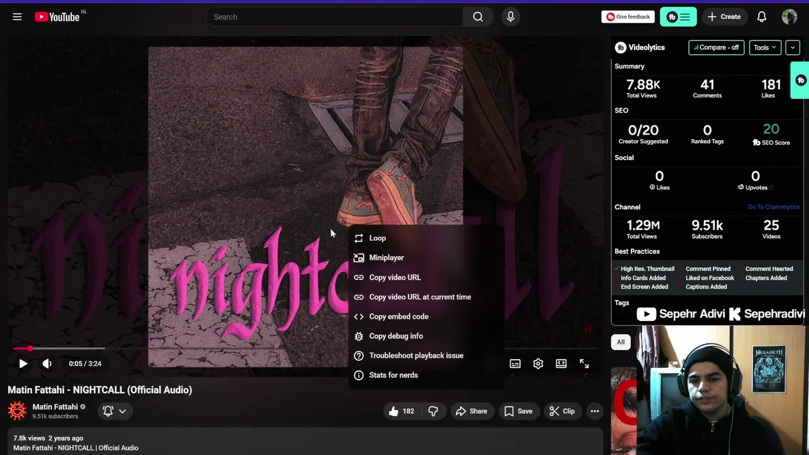Create a Clip from video

click(562, 411)
